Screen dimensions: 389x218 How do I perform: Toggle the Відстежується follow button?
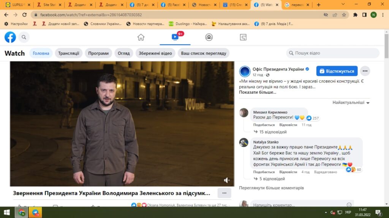coord(337,71)
